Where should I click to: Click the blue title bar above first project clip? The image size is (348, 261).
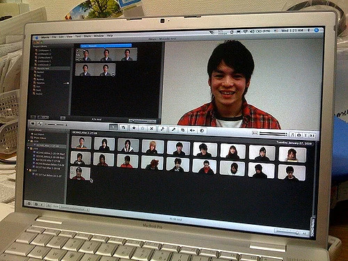(x=106, y=46)
